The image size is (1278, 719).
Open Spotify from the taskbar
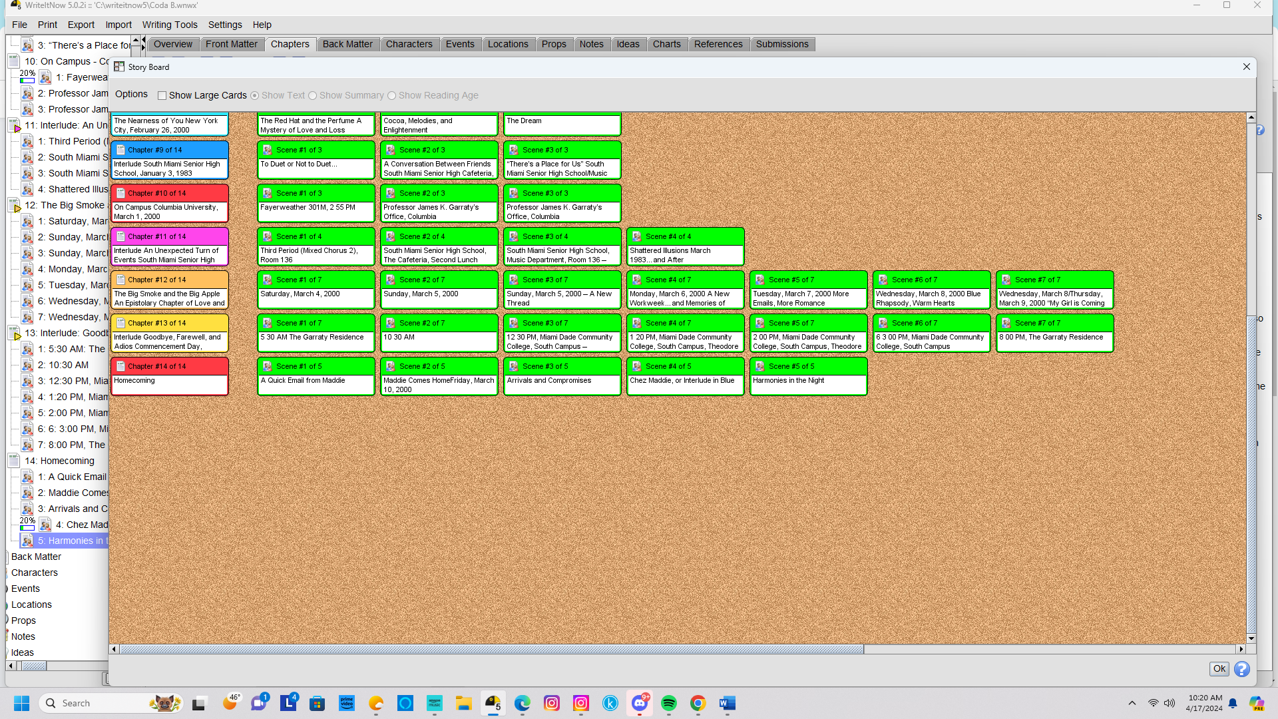tap(668, 703)
